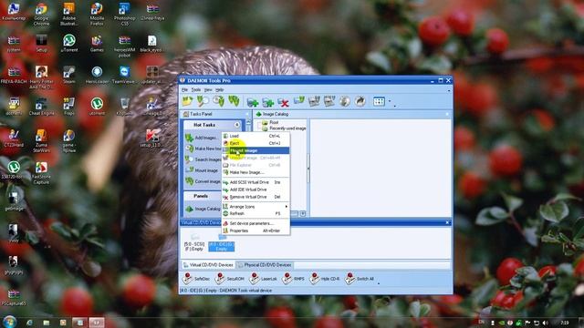584x328 pixels.
Task: Toggle RMPS emulation
Action: 293,278
